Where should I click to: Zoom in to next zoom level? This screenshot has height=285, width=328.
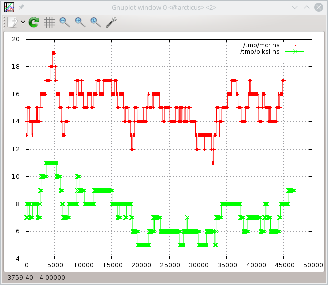coord(80,22)
